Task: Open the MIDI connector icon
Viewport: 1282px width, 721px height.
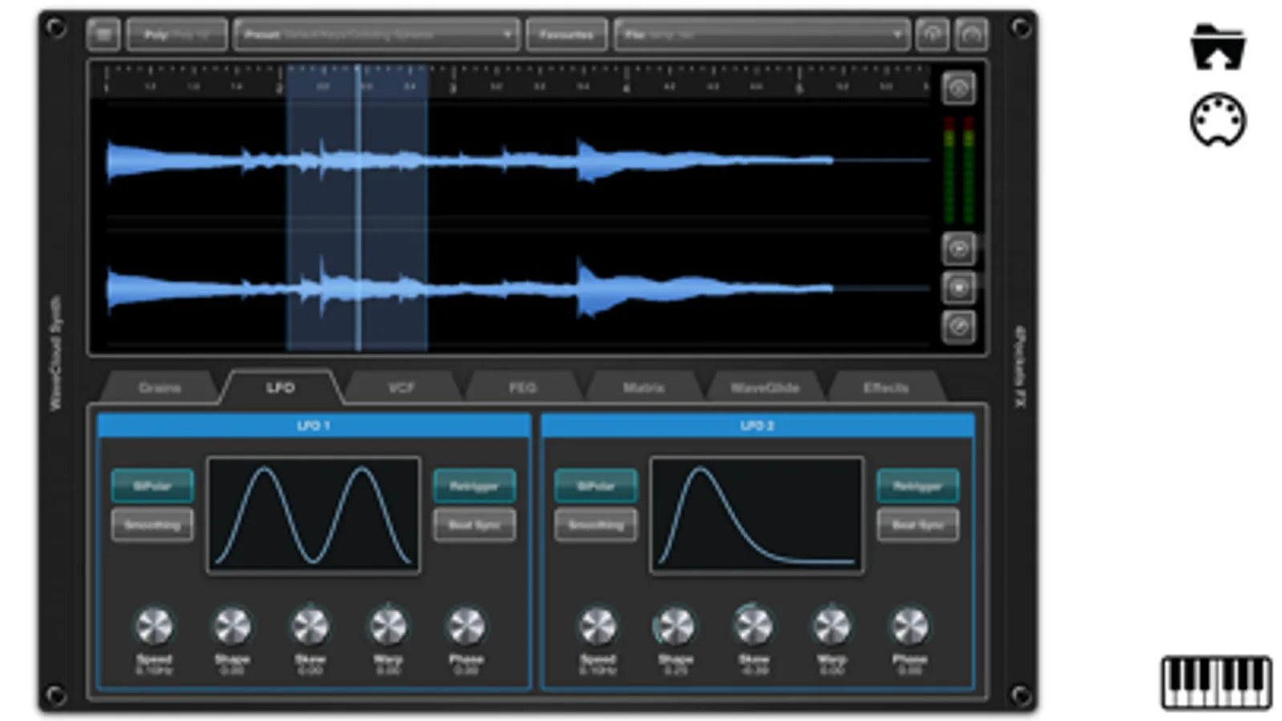Action: 1218,120
